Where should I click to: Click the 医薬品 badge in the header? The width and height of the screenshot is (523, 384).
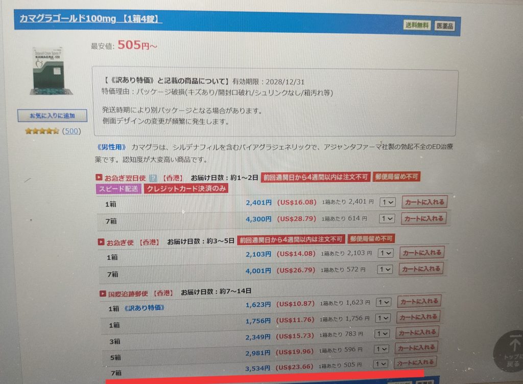(444, 26)
